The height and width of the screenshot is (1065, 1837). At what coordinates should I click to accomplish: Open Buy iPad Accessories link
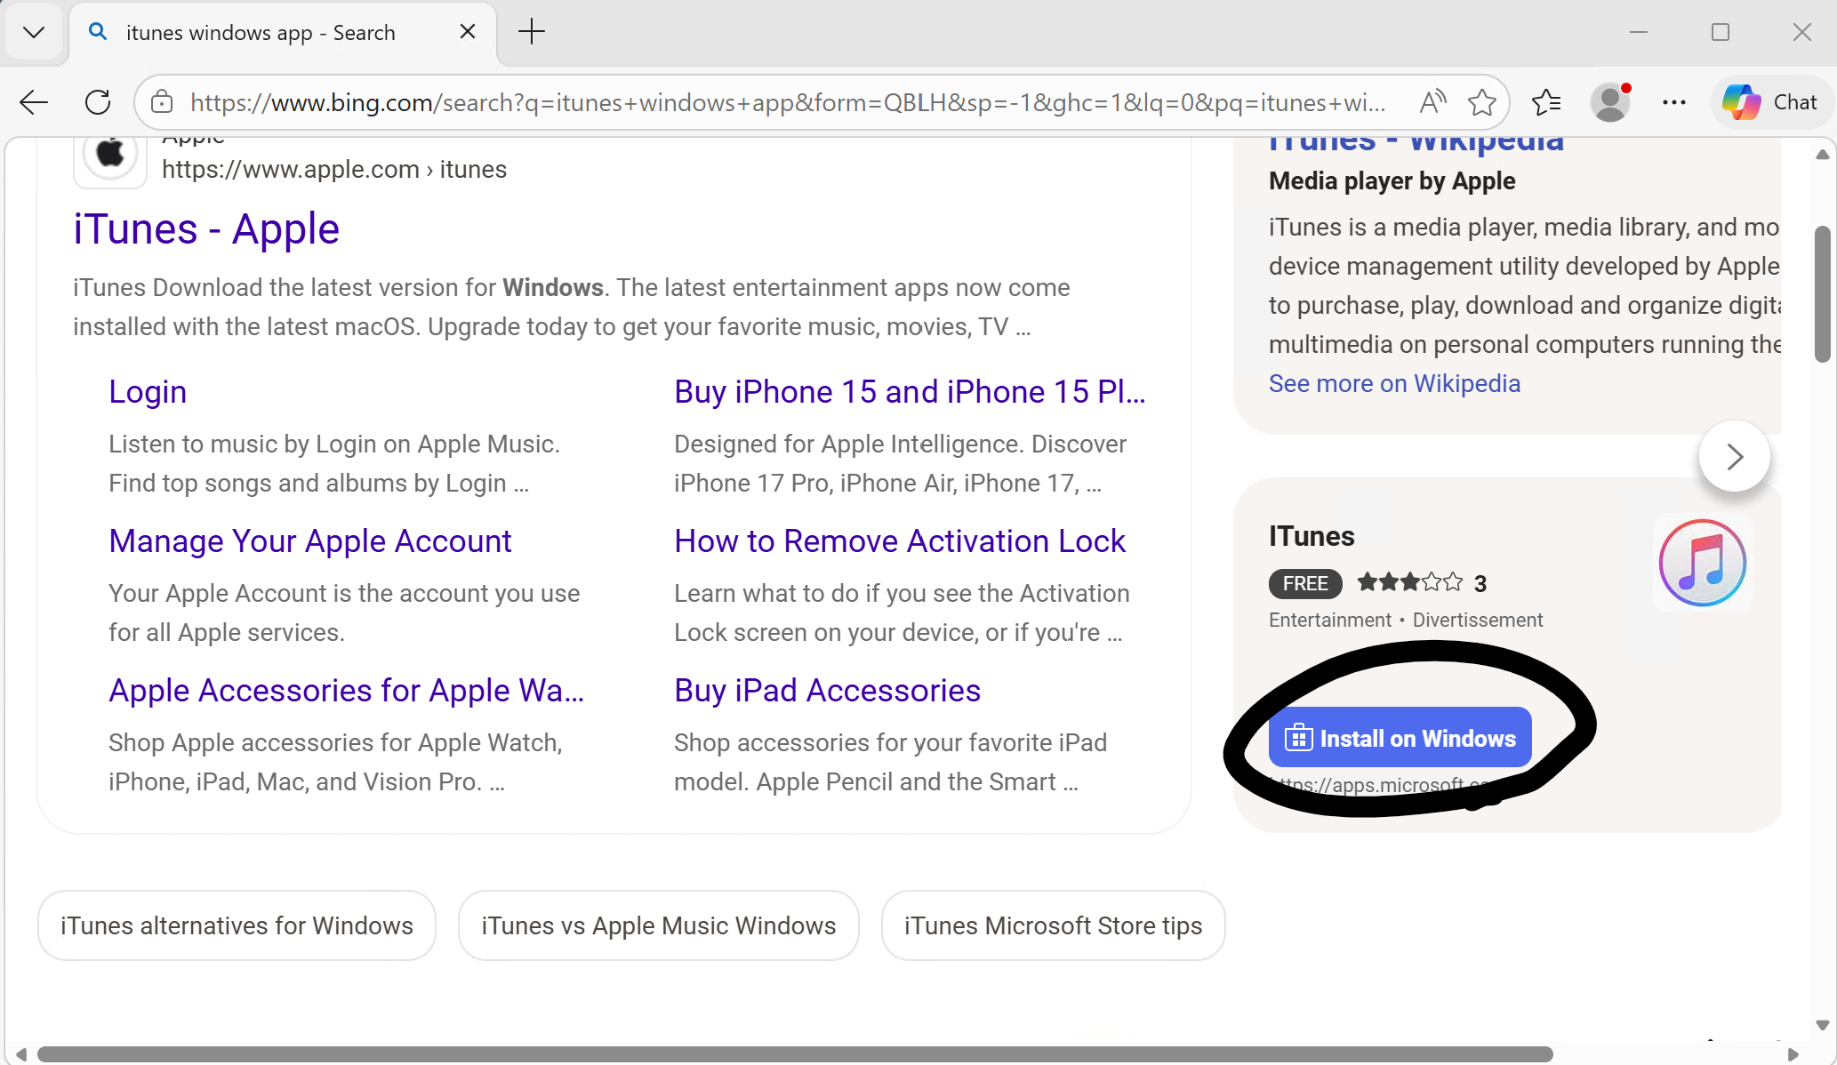pos(827,691)
